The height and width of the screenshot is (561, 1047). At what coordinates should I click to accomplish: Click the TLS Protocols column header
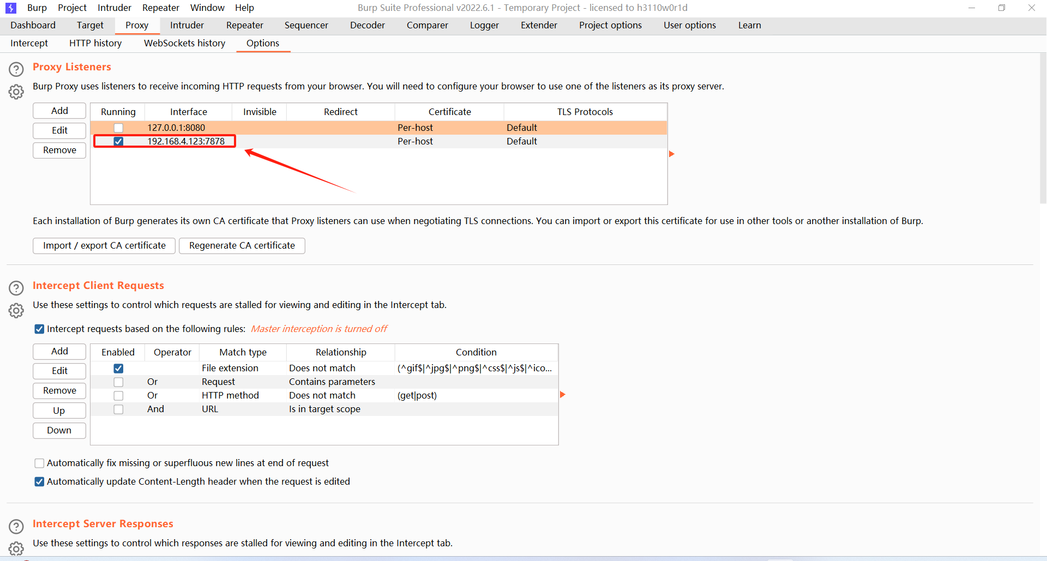(585, 112)
